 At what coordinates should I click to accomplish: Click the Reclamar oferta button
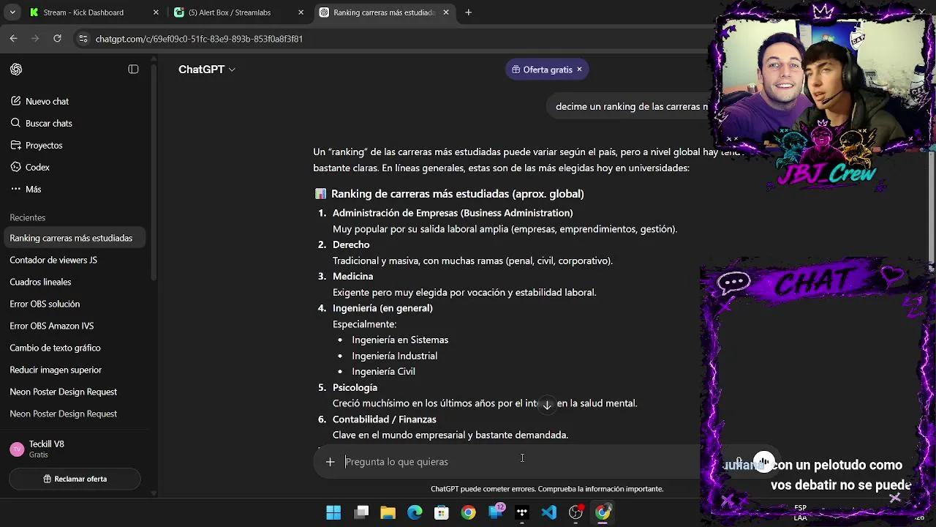tap(75, 479)
